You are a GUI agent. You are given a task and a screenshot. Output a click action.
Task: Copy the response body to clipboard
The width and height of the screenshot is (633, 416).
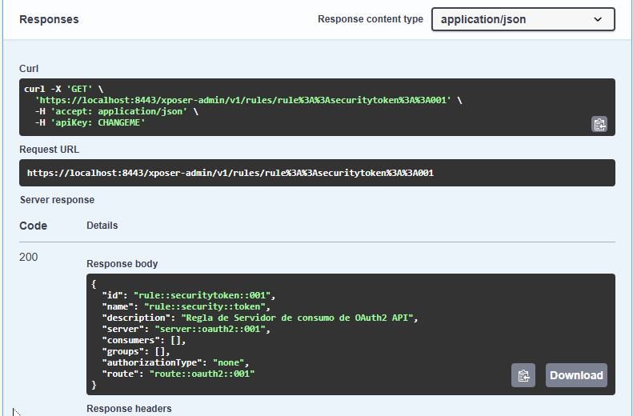click(523, 375)
